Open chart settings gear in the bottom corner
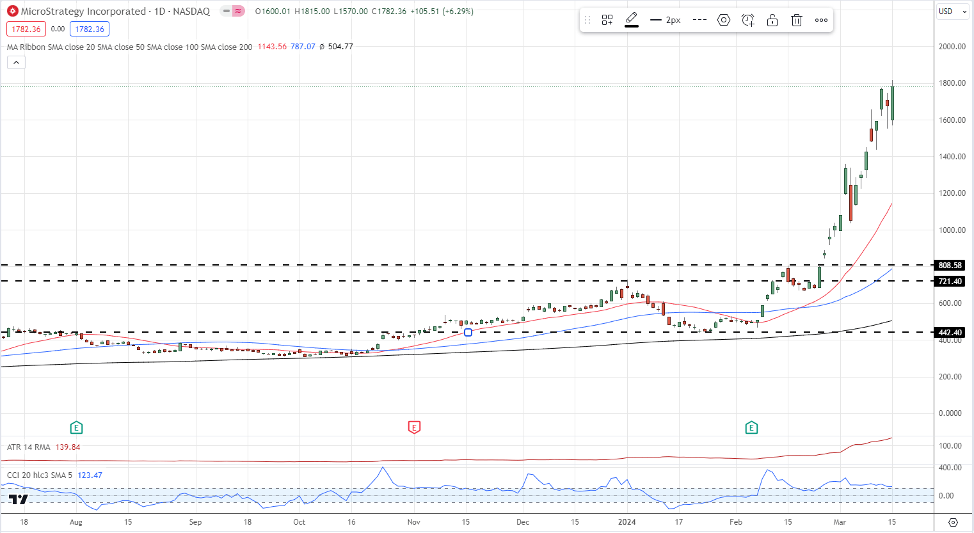Image resolution: width=974 pixels, height=533 pixels. (x=953, y=522)
